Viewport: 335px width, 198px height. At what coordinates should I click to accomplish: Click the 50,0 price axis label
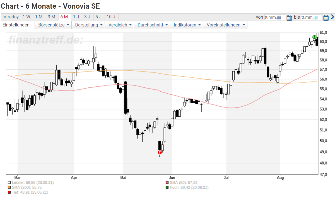pos(324,141)
